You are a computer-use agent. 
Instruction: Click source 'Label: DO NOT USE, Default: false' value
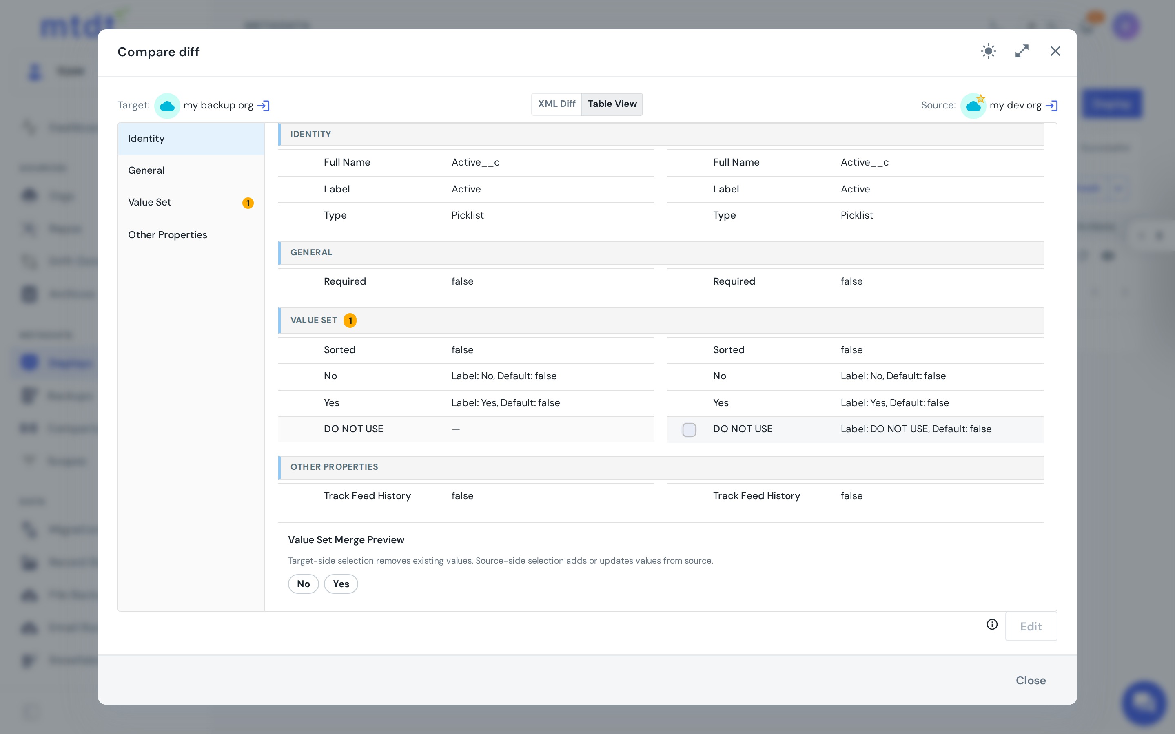pos(916,429)
